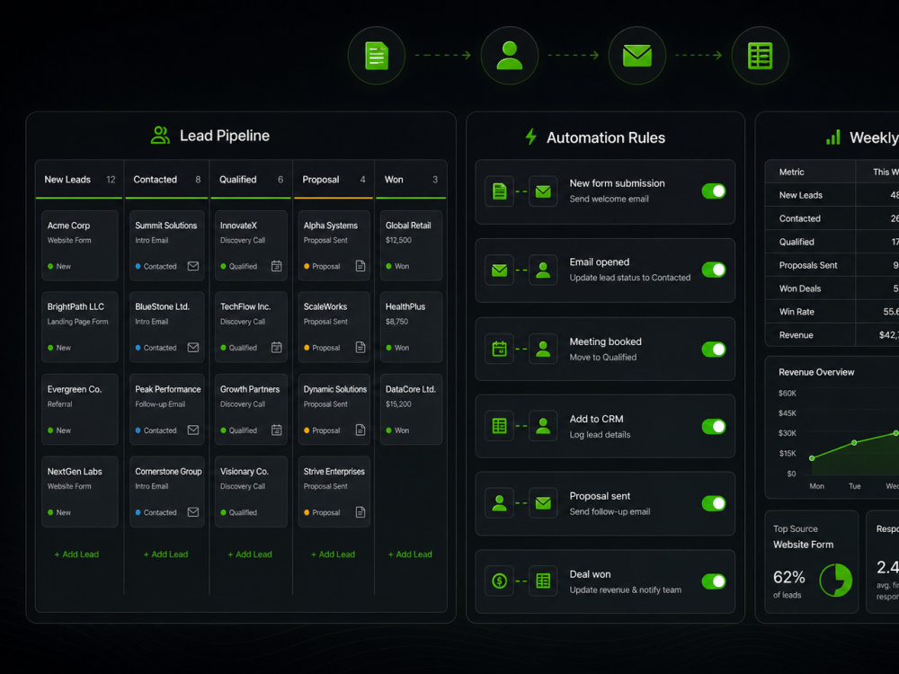Screen dimensions: 899x674
Task: Click the Revenue metric row label
Action: tap(796, 335)
